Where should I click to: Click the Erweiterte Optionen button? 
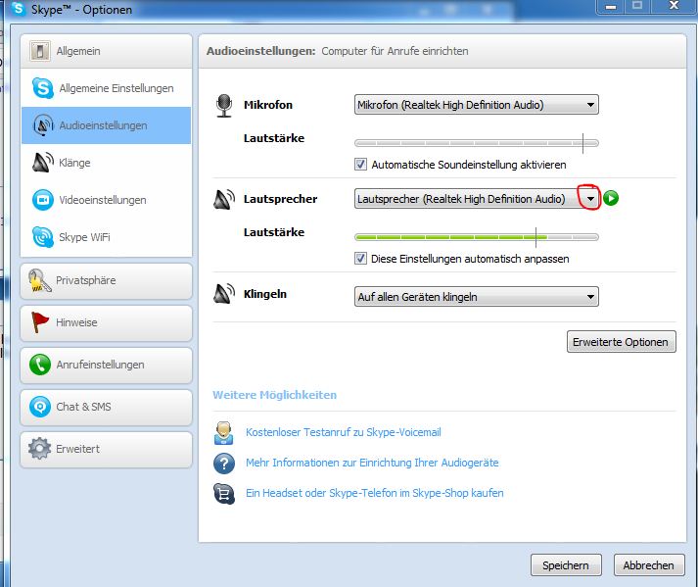click(x=621, y=342)
